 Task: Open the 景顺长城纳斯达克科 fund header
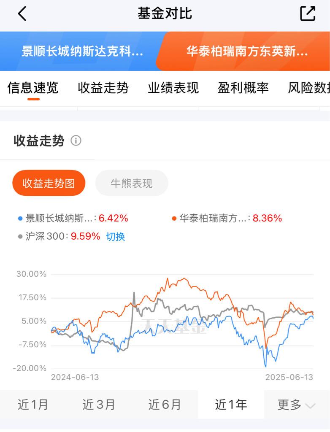tap(82, 51)
